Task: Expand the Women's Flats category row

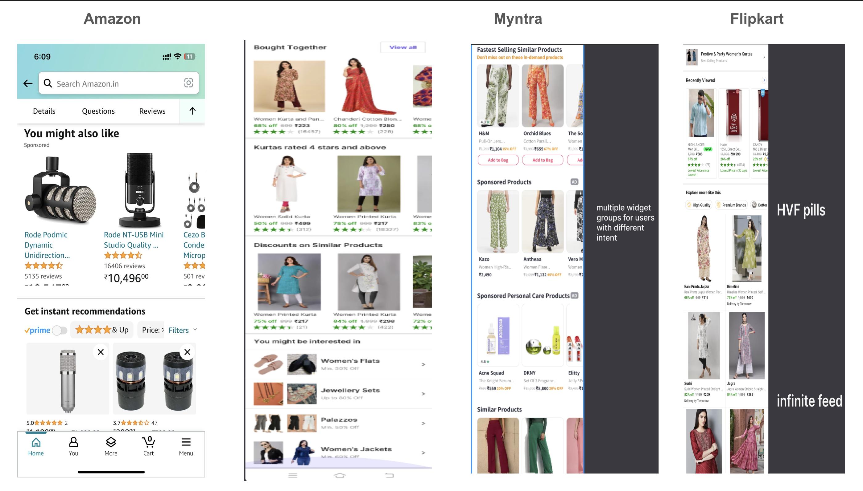Action: pos(423,364)
